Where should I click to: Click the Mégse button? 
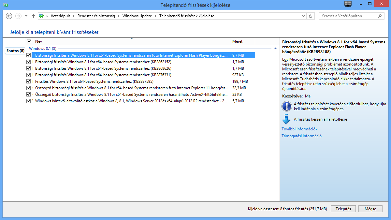pyautogui.click(x=370, y=209)
